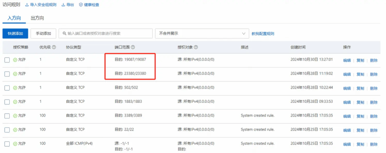
Task: Open help icon next to 授权对象 header
Action: click(x=196, y=47)
